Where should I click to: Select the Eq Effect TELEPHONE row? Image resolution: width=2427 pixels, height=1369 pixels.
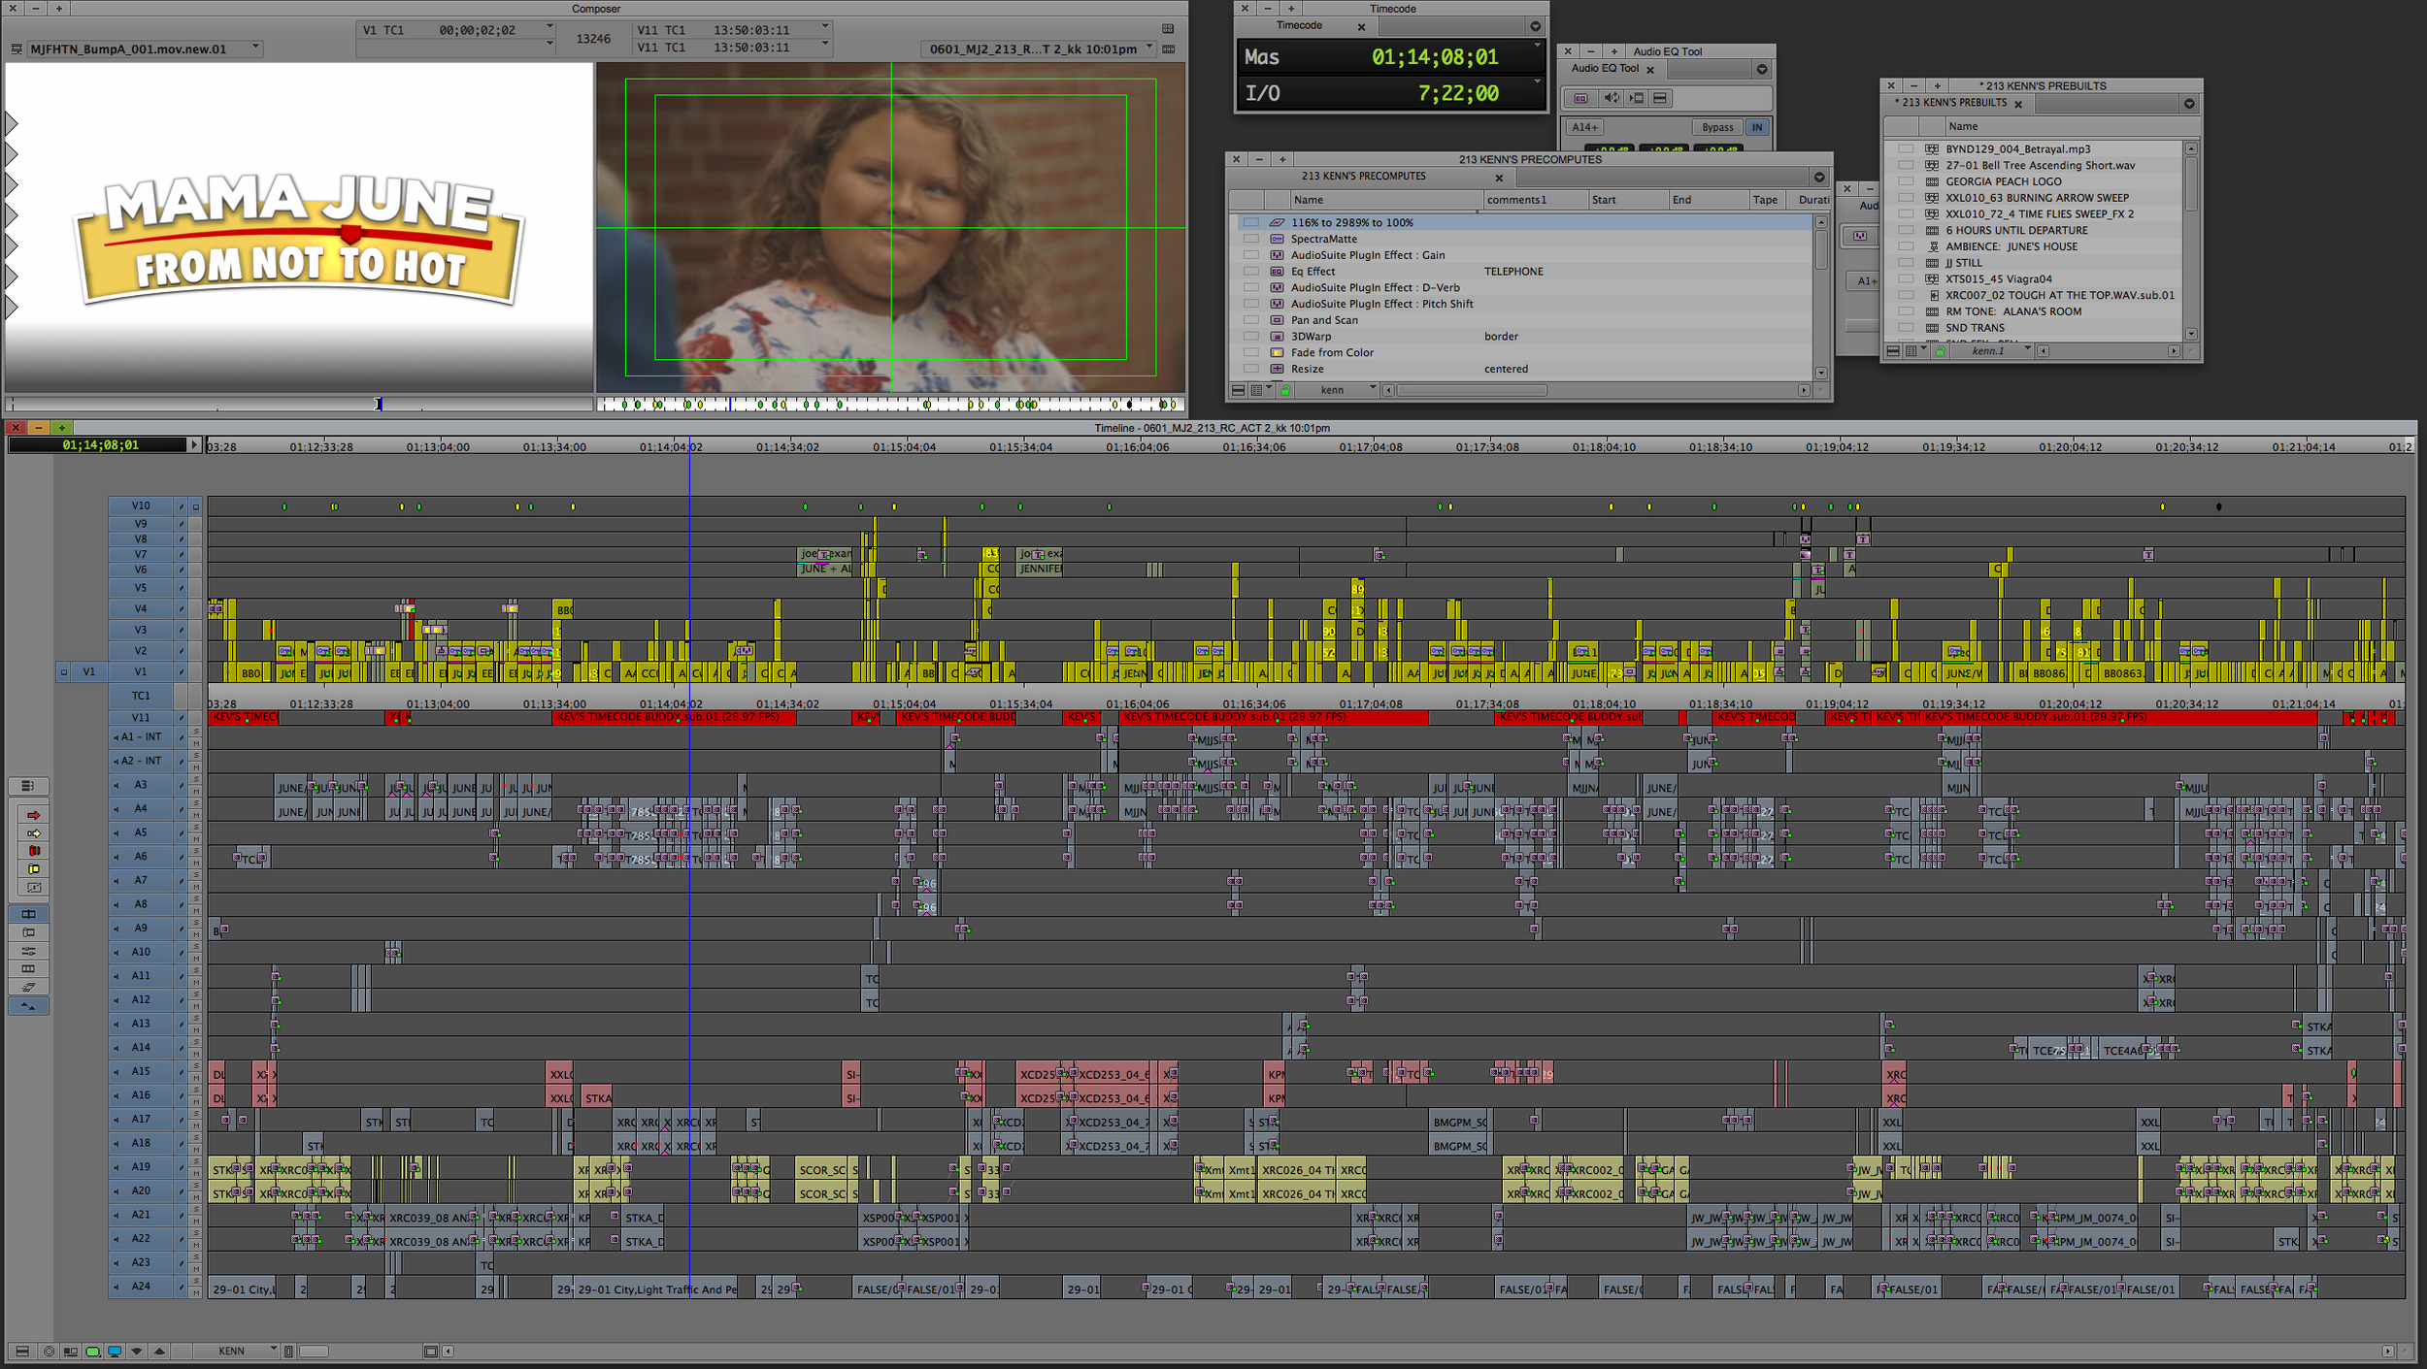point(1520,272)
